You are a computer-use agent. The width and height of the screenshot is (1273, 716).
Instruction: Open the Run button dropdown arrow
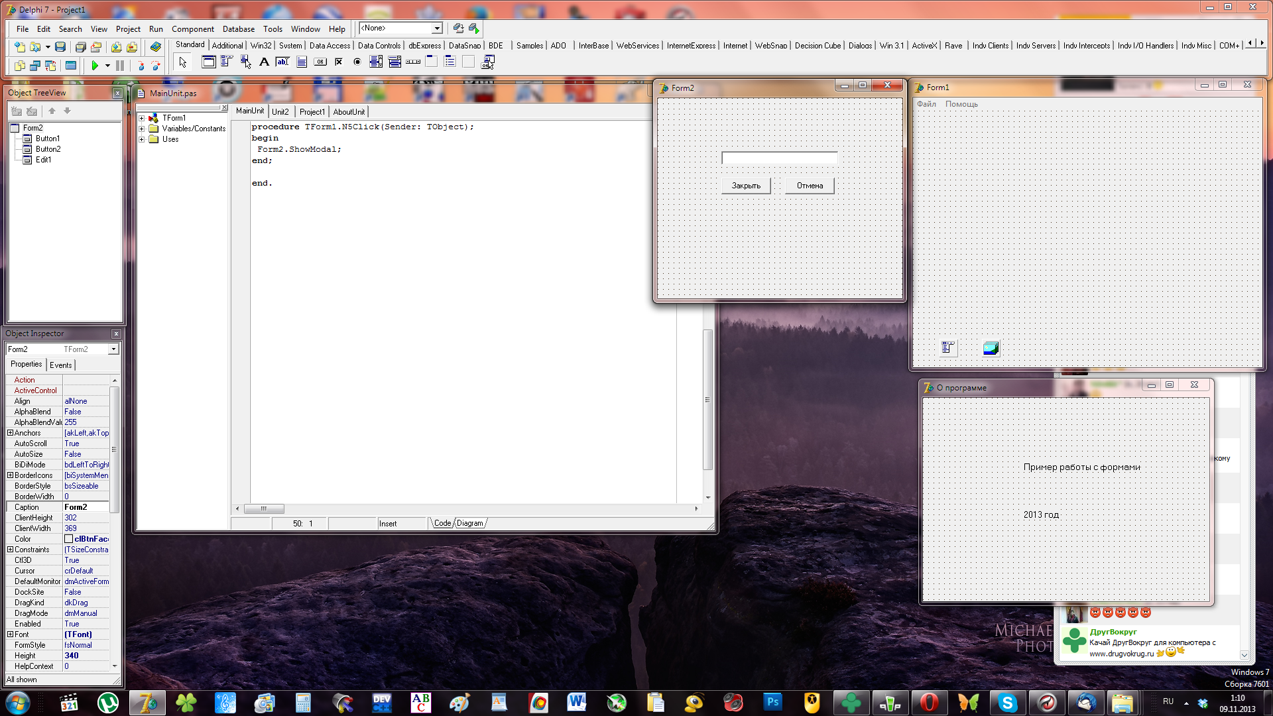pyautogui.click(x=107, y=66)
